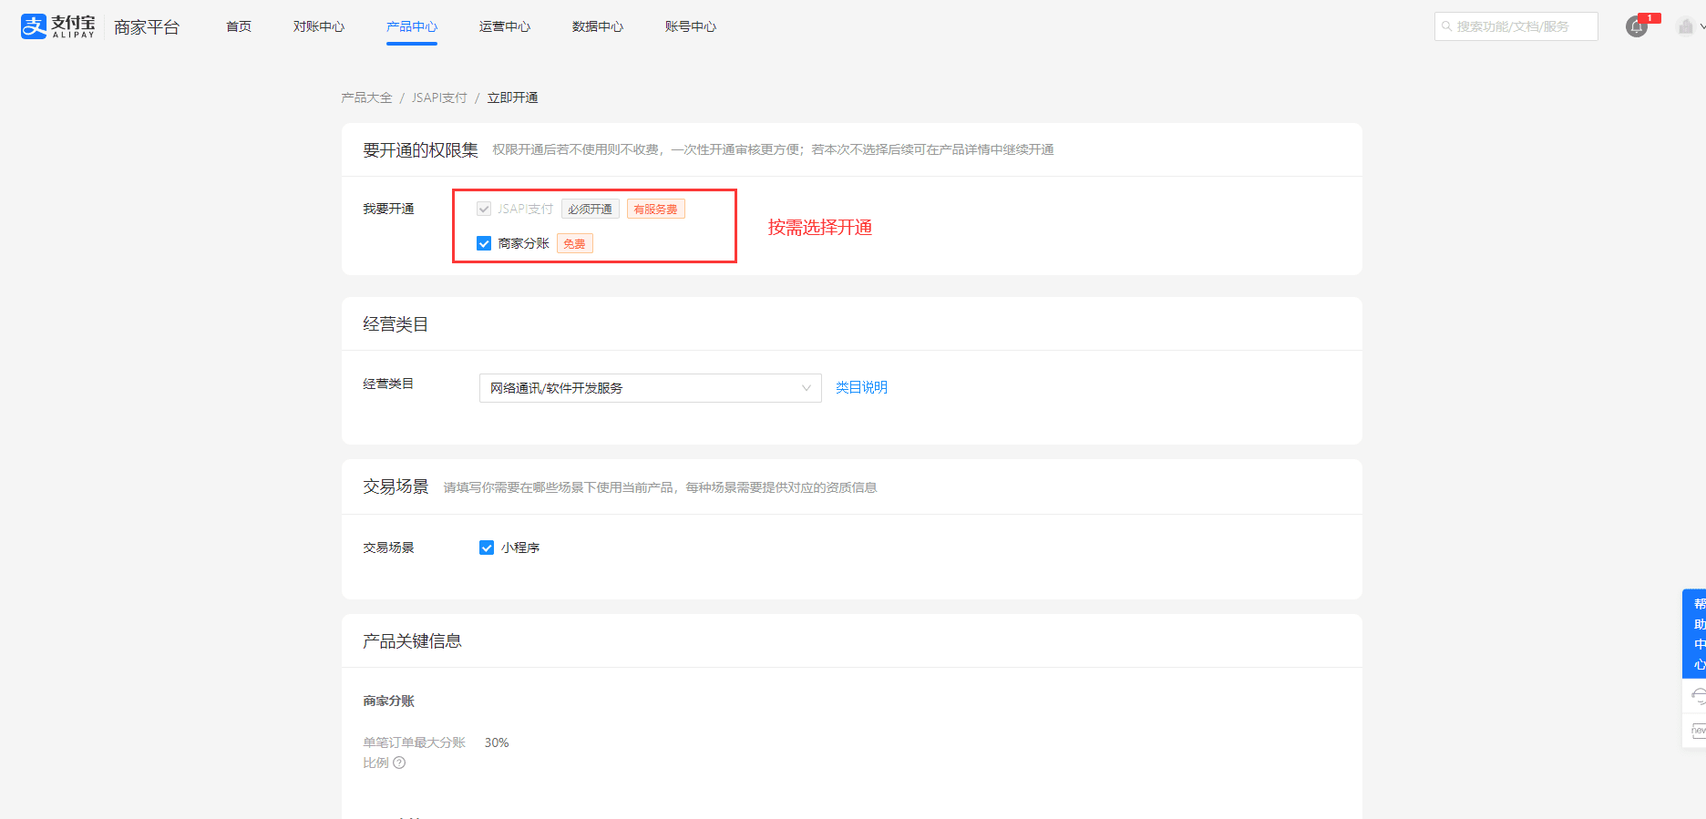The image size is (1706, 819).
Task: Open the 经营类目 category dropdown
Action: [x=650, y=388]
